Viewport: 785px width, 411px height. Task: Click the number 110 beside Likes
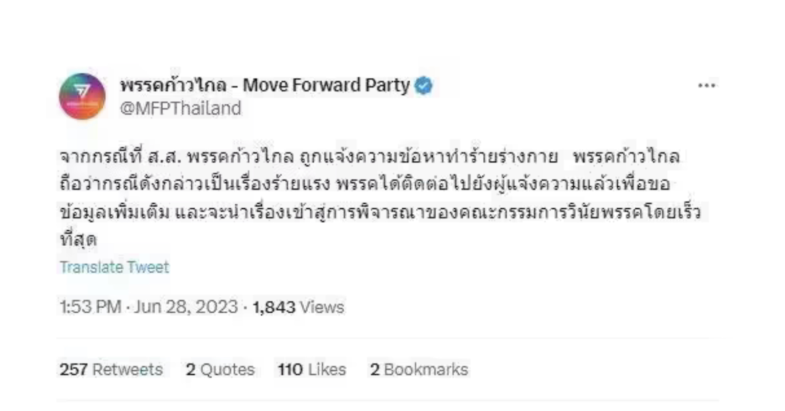pyautogui.click(x=290, y=370)
